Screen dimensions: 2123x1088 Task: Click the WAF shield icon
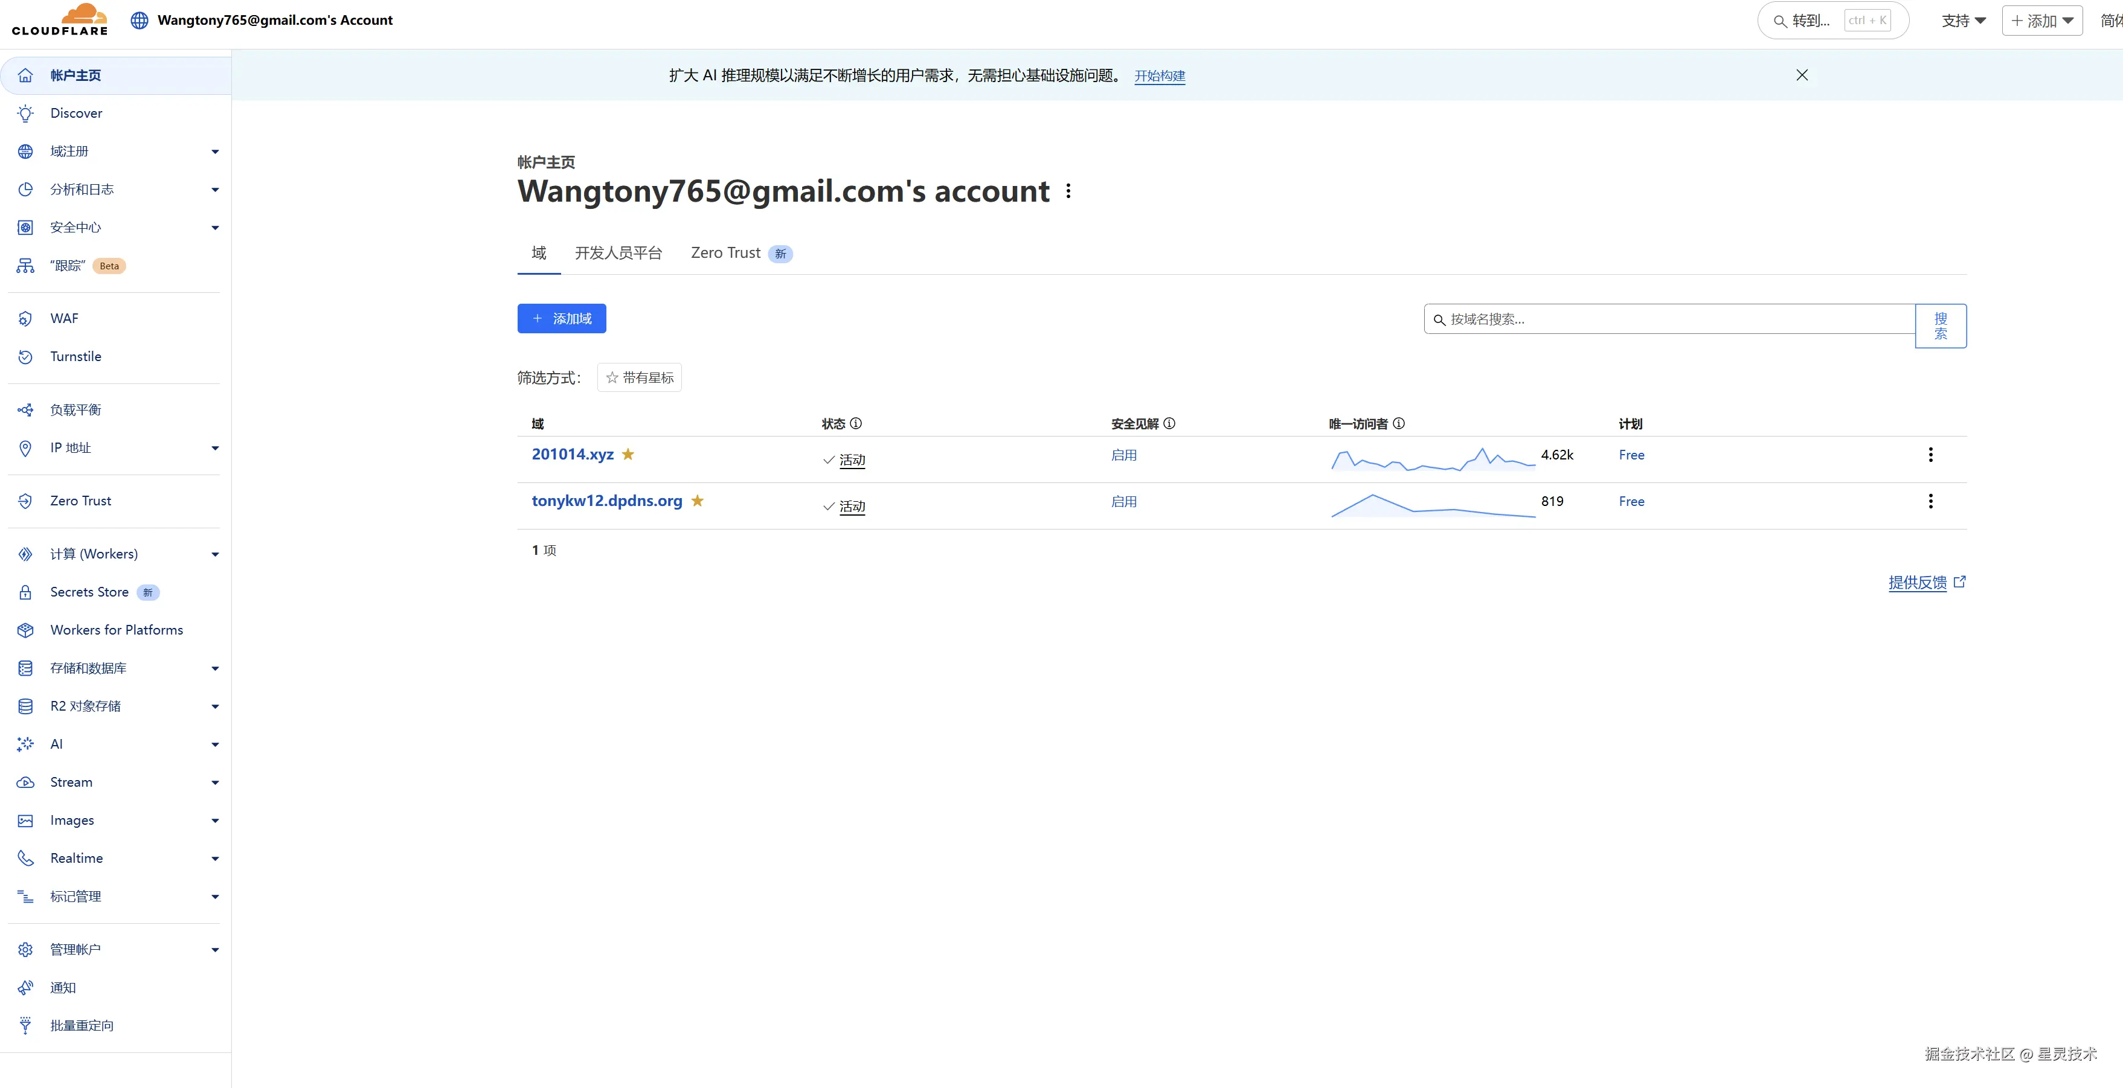point(25,319)
